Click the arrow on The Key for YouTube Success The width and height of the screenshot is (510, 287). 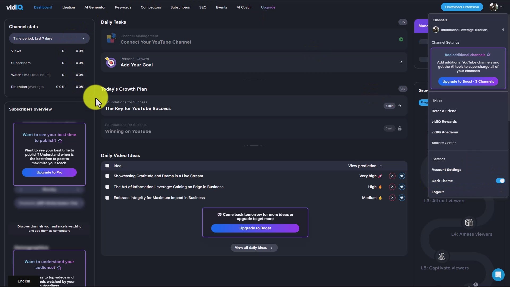pyautogui.click(x=399, y=105)
